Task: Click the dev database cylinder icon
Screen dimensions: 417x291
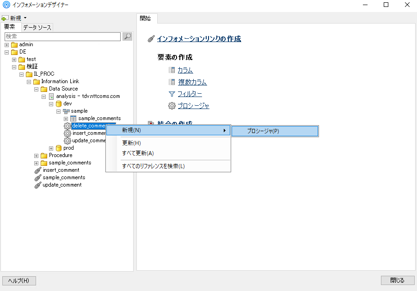Action: pos(59,103)
